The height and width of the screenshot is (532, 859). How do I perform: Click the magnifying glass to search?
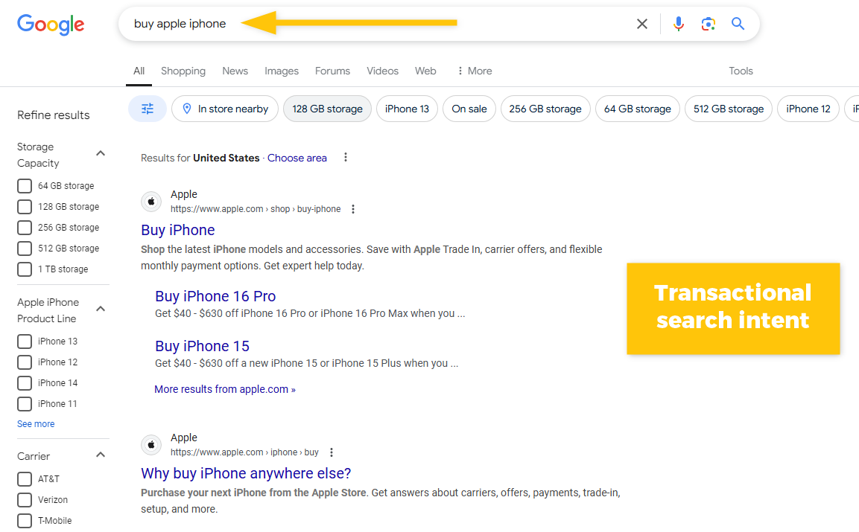pos(738,23)
